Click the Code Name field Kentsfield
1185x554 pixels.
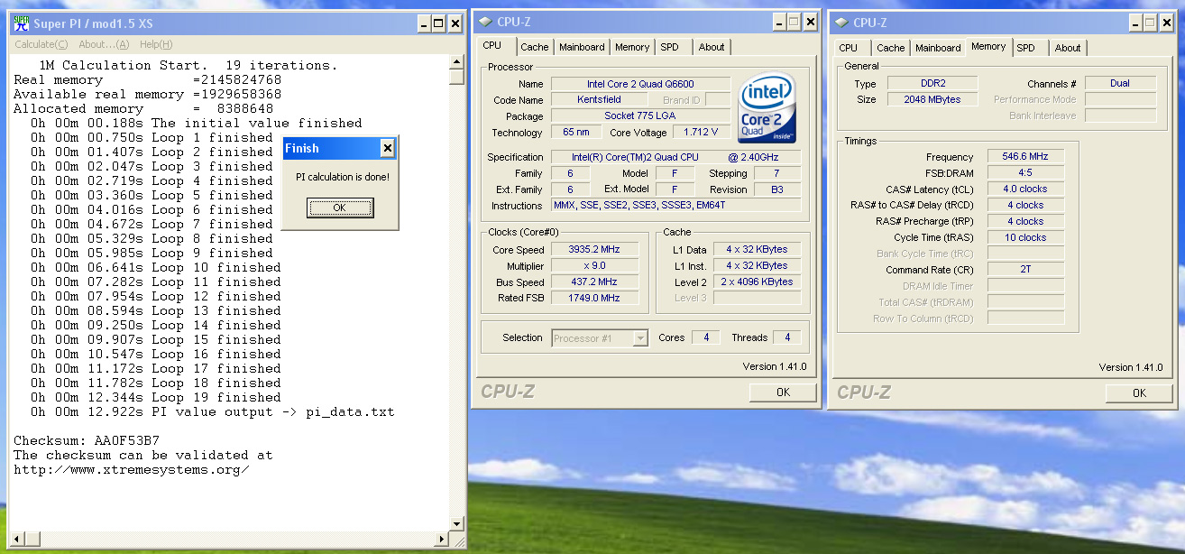point(599,99)
